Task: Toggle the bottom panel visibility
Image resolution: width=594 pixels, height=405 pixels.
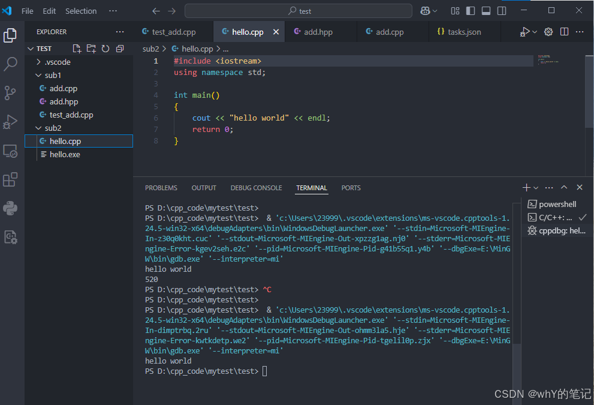Action: (486, 11)
